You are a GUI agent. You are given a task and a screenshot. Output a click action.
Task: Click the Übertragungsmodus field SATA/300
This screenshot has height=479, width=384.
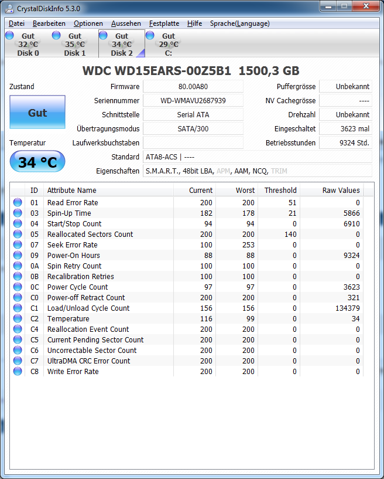193,128
